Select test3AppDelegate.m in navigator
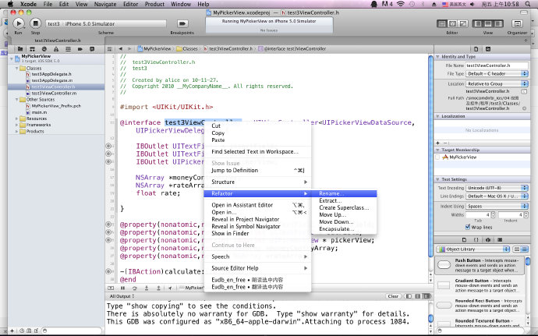 [51, 80]
